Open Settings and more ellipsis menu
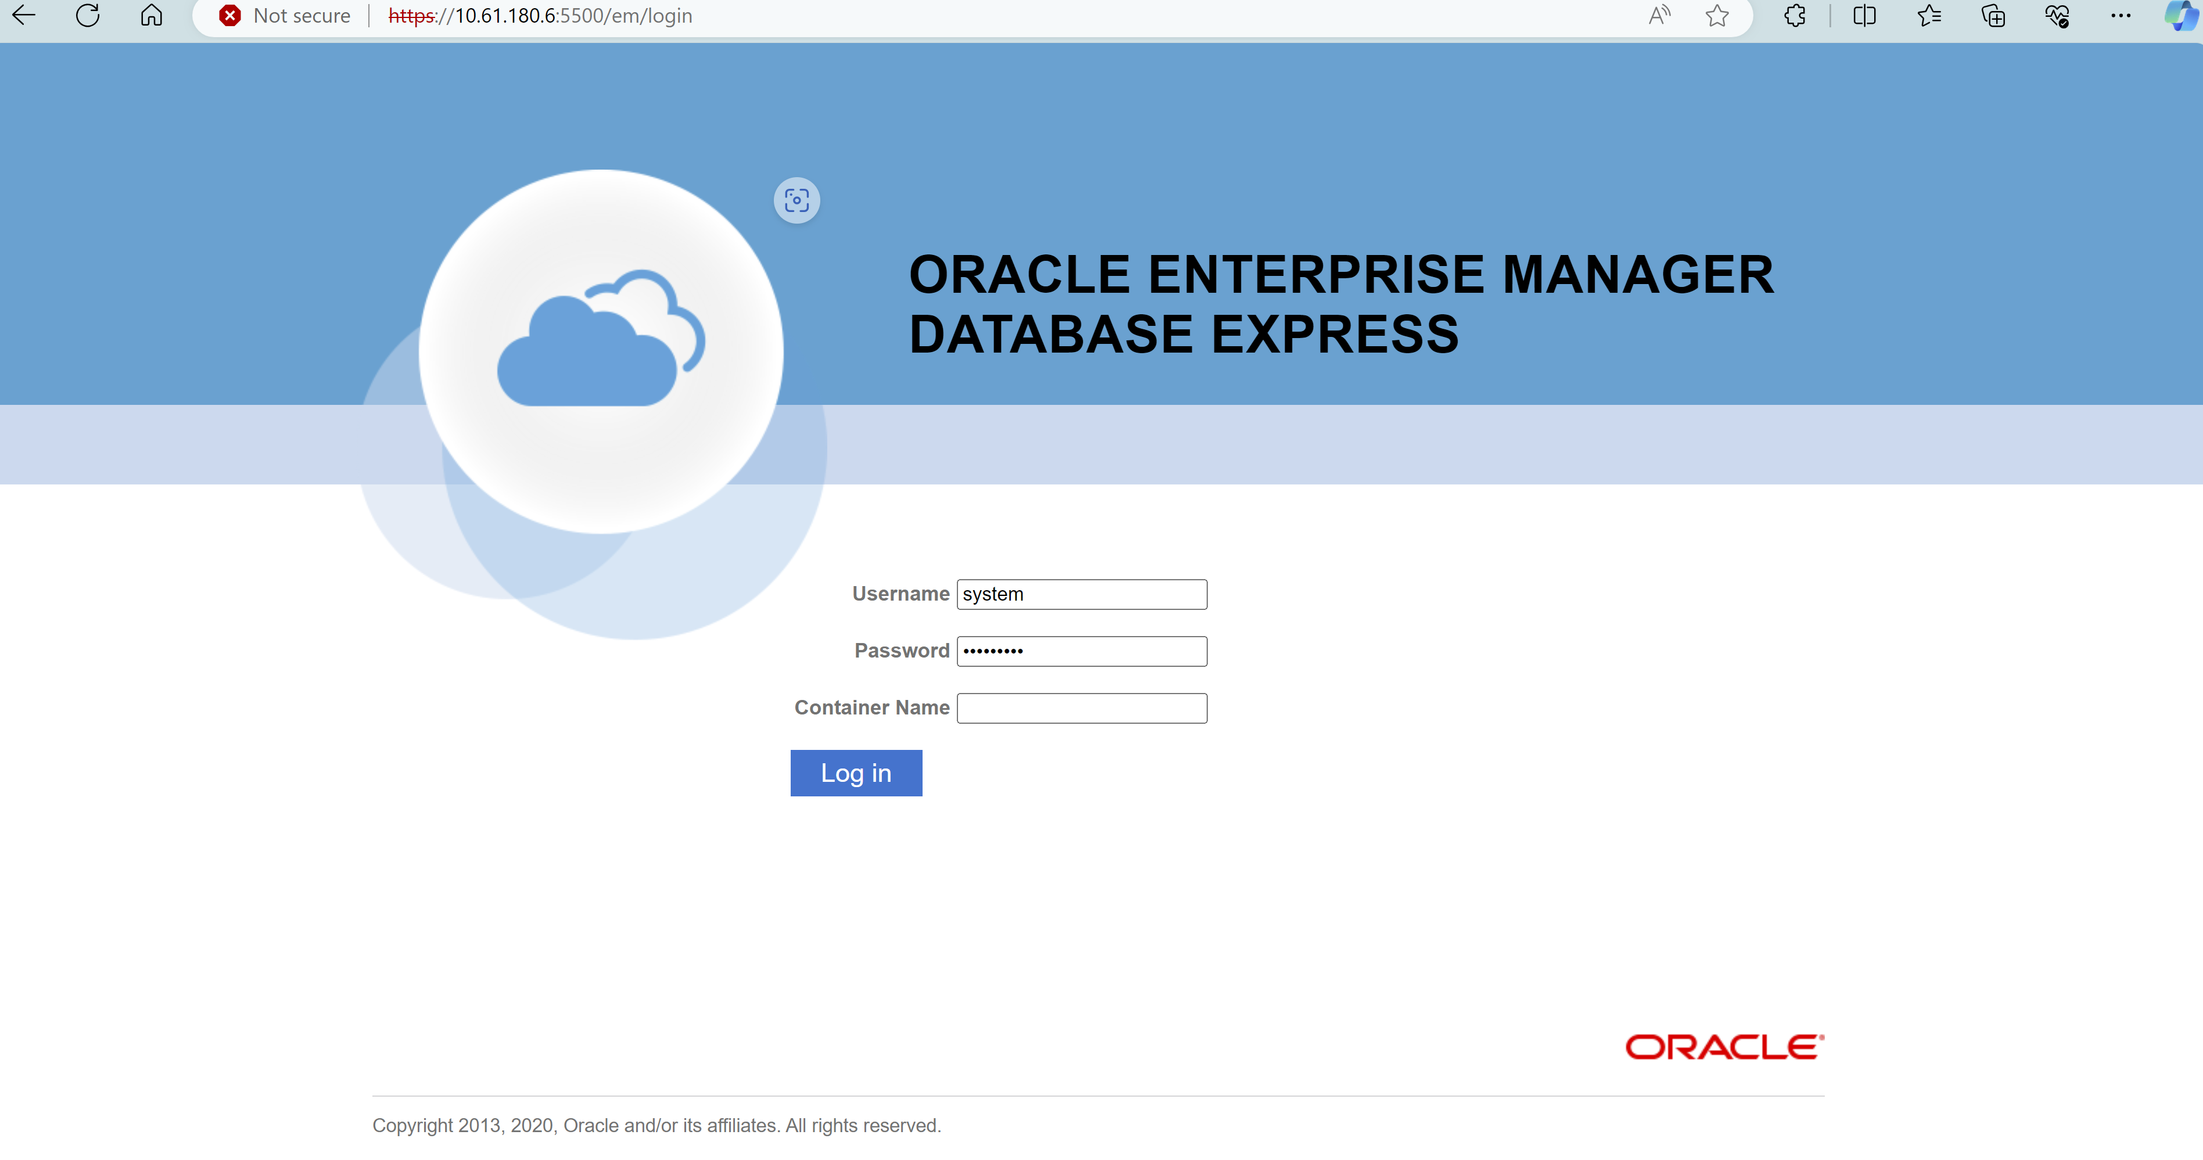Viewport: 2203px width, 1160px height. [2120, 15]
